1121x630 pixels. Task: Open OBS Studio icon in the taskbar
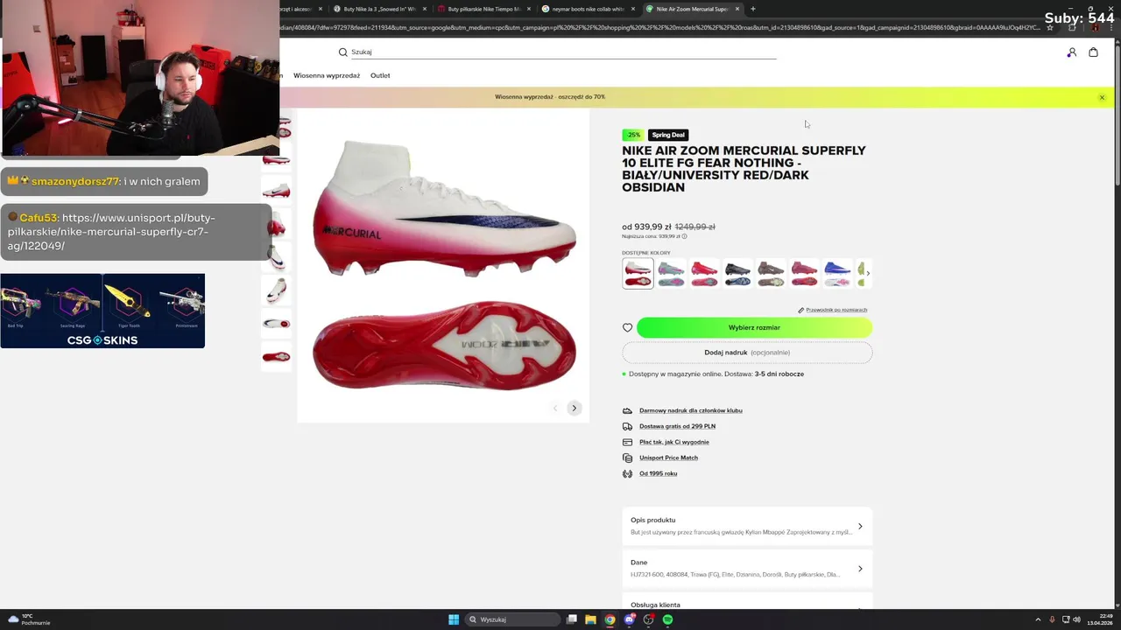pos(648,619)
